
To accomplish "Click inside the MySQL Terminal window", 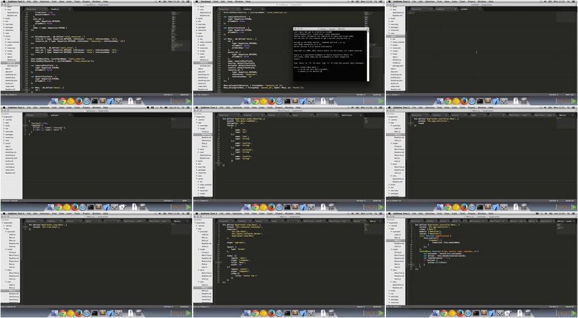I will pyautogui.click(x=331, y=55).
